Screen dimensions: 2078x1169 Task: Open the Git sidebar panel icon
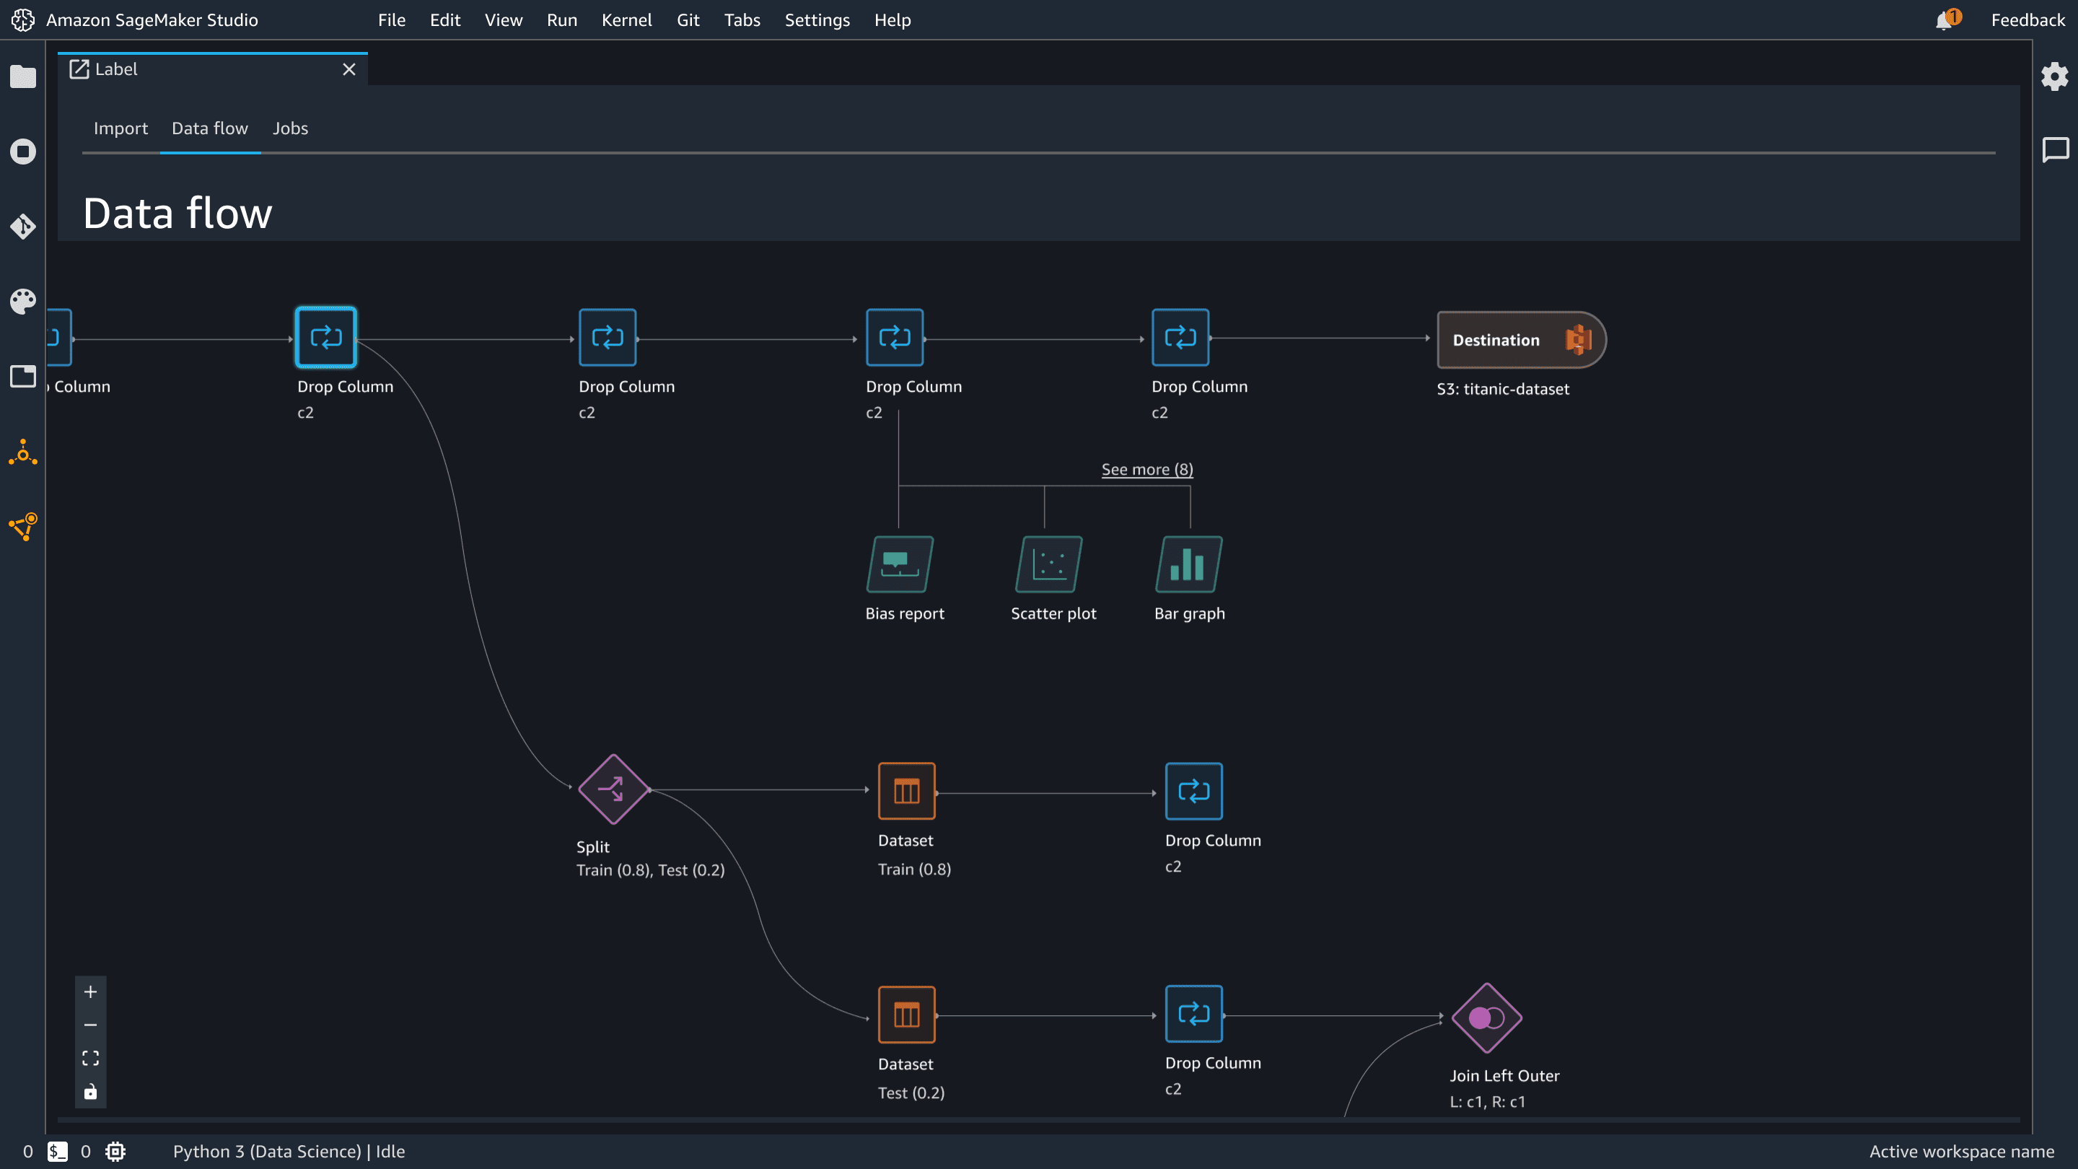(23, 227)
